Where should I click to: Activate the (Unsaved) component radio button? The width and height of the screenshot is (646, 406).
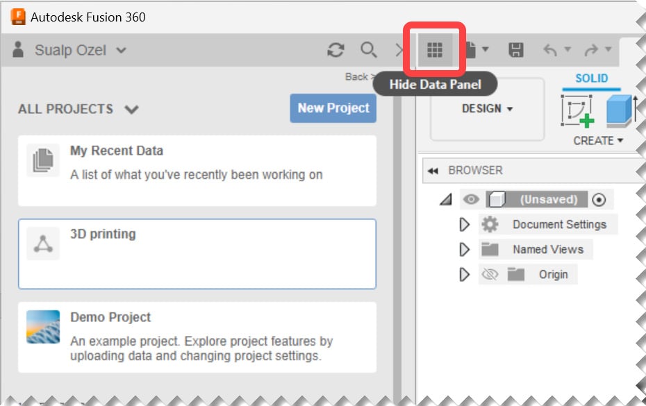click(599, 200)
